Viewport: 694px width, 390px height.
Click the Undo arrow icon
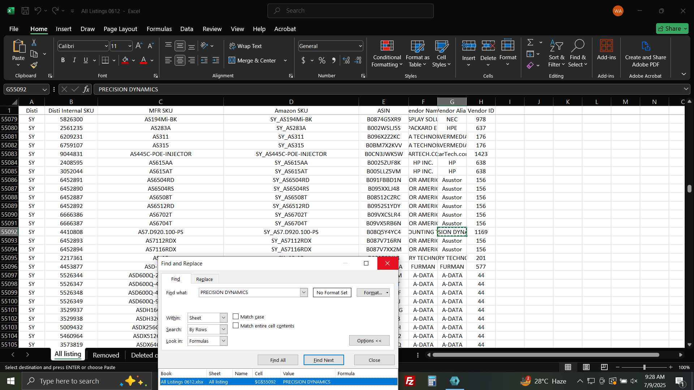click(x=38, y=11)
